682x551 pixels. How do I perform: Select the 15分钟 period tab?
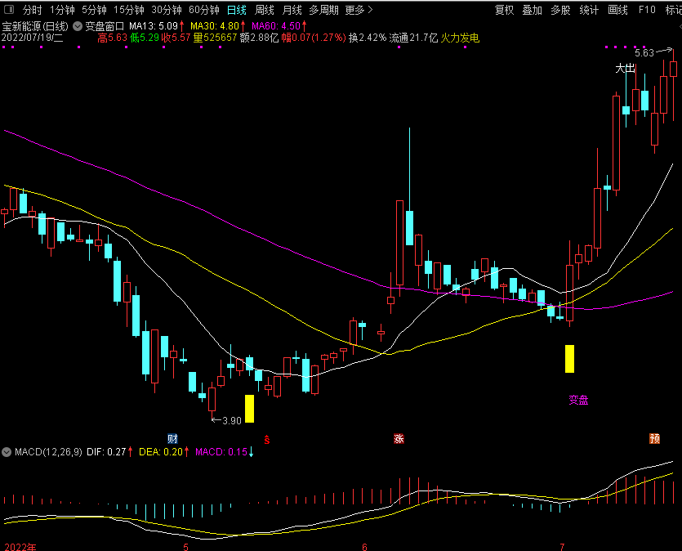point(129,10)
